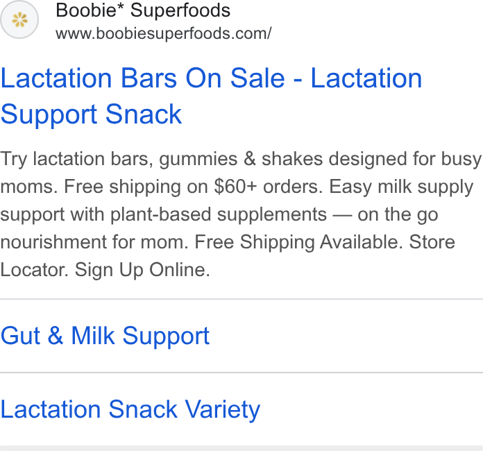Screen dimensions: 483x451
Task: Open the "Lactation Bars On Sale" headline
Action: (x=143, y=78)
